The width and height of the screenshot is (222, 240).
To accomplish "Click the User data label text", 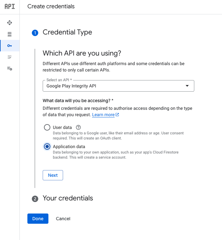I will 62,127.
